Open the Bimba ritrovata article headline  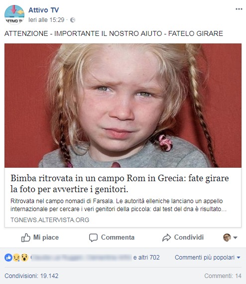[x=120, y=184]
